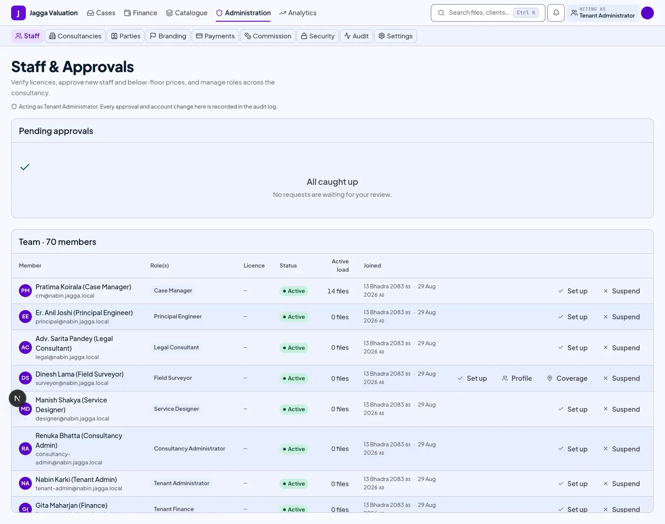This screenshot has width=665, height=524.
Task: Click the AC avatar of Adv. Sarita Pandey
Action: 25,347
